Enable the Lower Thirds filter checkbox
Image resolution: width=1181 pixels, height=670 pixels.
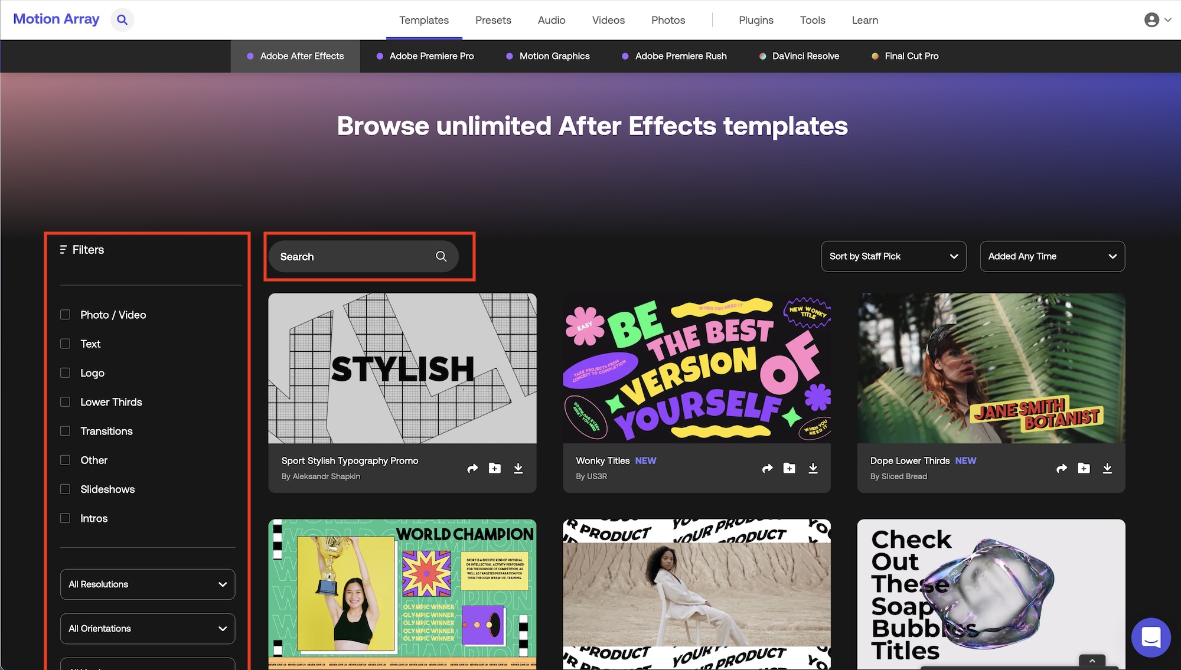pyautogui.click(x=66, y=402)
